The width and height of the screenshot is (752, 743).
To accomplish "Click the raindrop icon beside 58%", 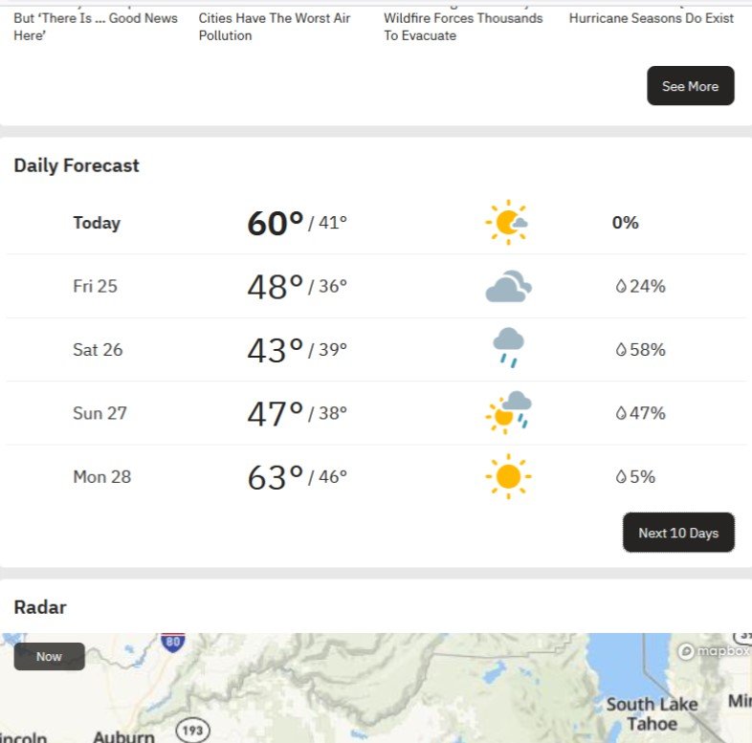I will click(621, 350).
